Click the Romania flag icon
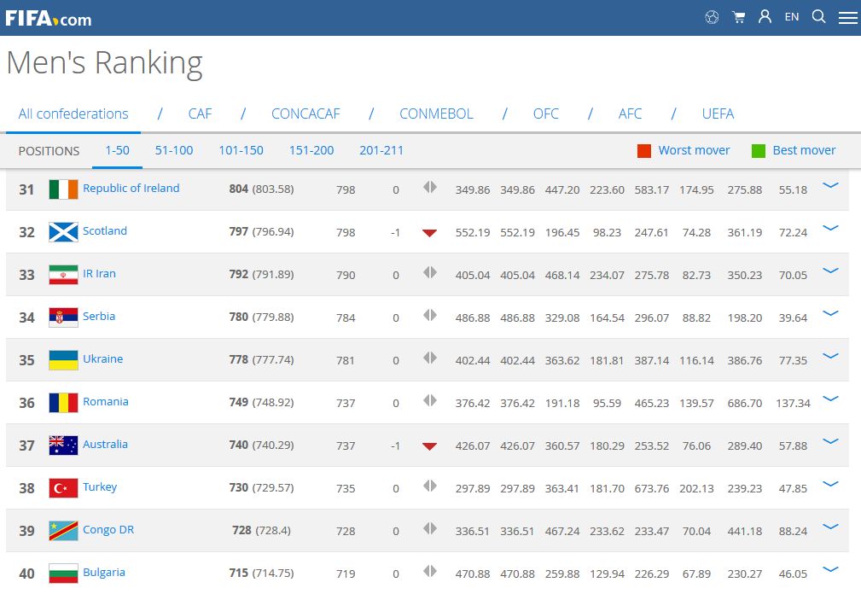This screenshot has height=594, width=861. (x=63, y=403)
